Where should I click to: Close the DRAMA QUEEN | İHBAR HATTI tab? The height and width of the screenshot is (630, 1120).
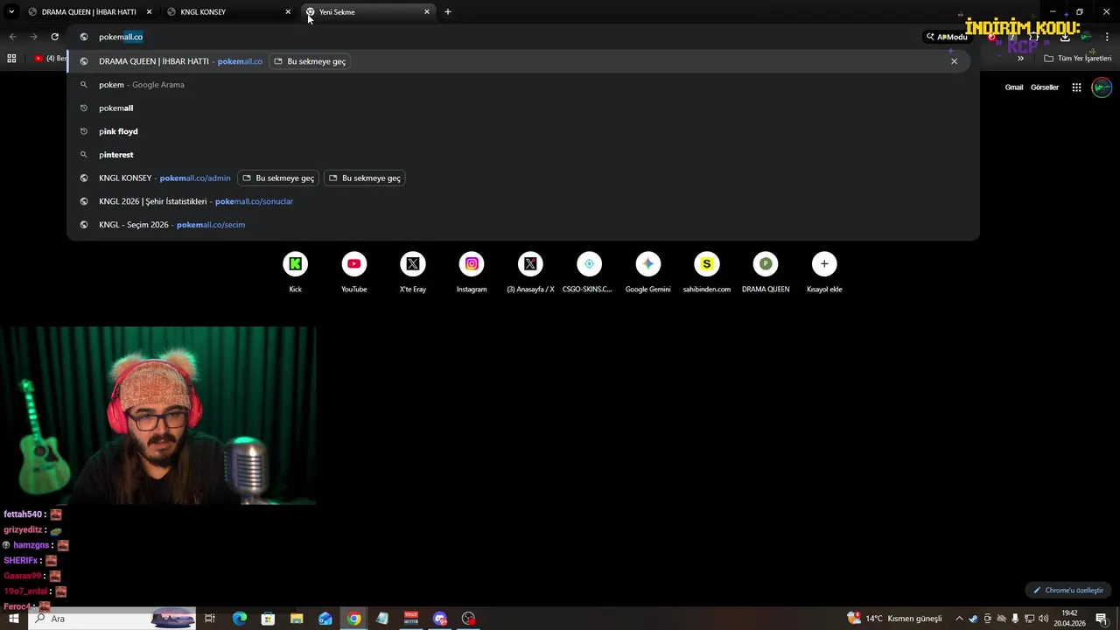[149, 12]
